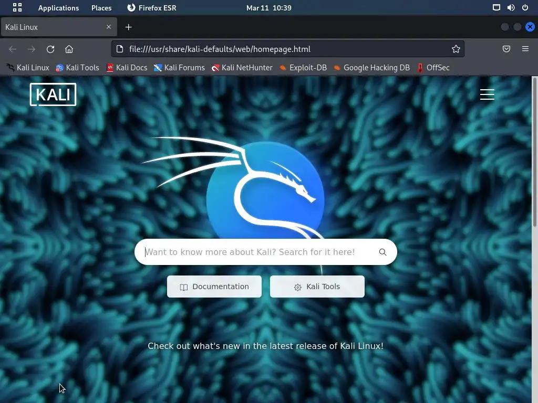Open the Firefox hamburger application menu
This screenshot has height=403, width=538.
coord(525,49)
